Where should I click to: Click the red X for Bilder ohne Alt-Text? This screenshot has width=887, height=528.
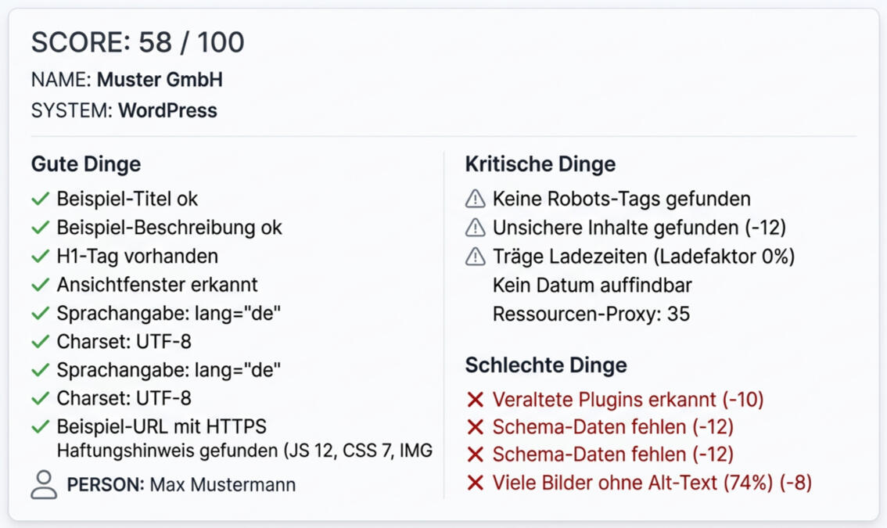[475, 483]
